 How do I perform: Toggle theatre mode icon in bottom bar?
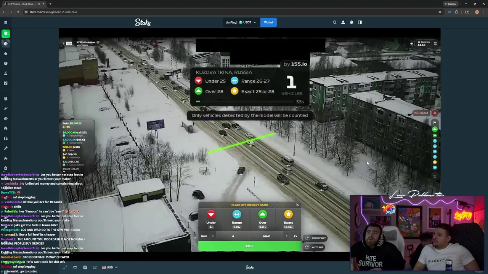75,268
